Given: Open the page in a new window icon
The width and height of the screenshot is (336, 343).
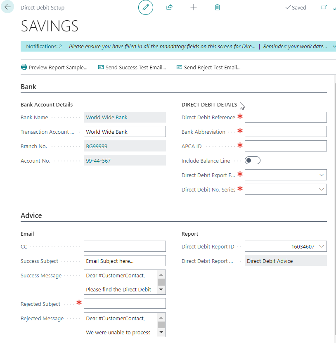Looking at the screenshot, I should pos(323,7).
